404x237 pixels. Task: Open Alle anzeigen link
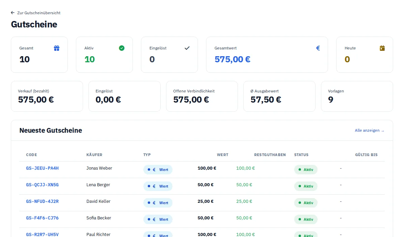tap(369, 130)
